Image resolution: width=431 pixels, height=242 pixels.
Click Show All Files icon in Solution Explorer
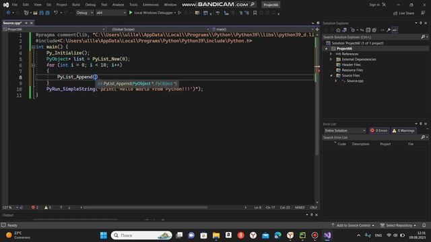tap(374, 30)
